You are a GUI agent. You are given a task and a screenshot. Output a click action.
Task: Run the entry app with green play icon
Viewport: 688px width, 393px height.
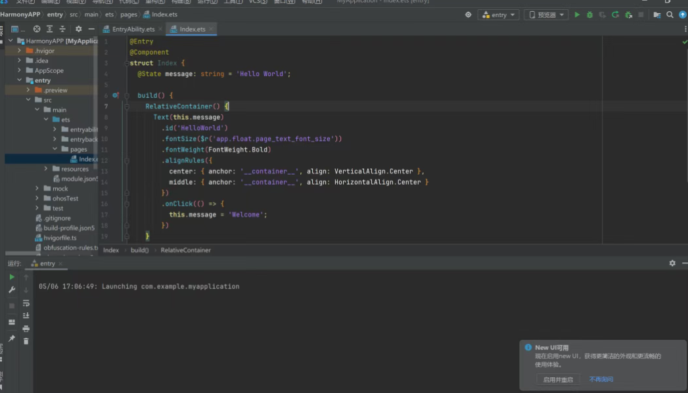(x=577, y=14)
